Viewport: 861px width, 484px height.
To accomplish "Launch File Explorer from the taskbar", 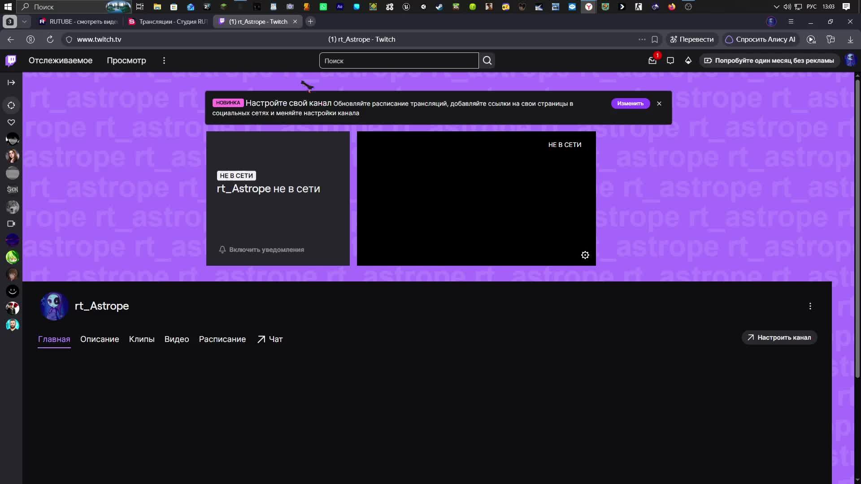I will [157, 7].
